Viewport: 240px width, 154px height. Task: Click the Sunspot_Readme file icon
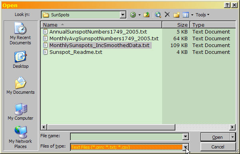point(45,52)
